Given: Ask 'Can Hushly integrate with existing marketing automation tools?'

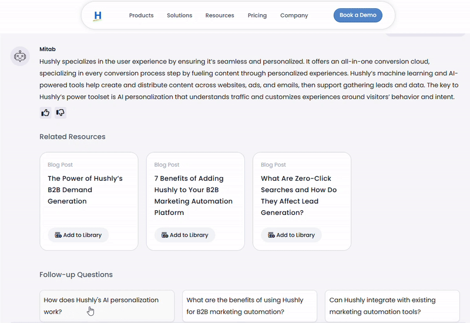Looking at the screenshot, I should pos(392,306).
